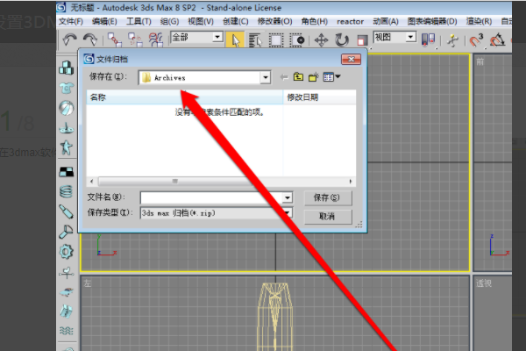Activate the Select and Manipulate tool
526x351 pixels.
click(x=453, y=40)
